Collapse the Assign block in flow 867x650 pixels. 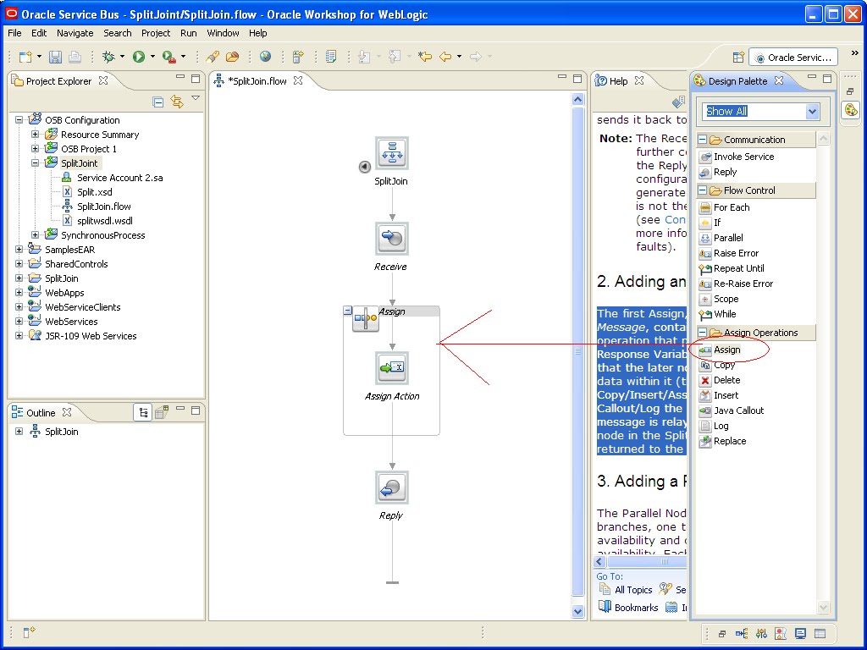coord(347,311)
